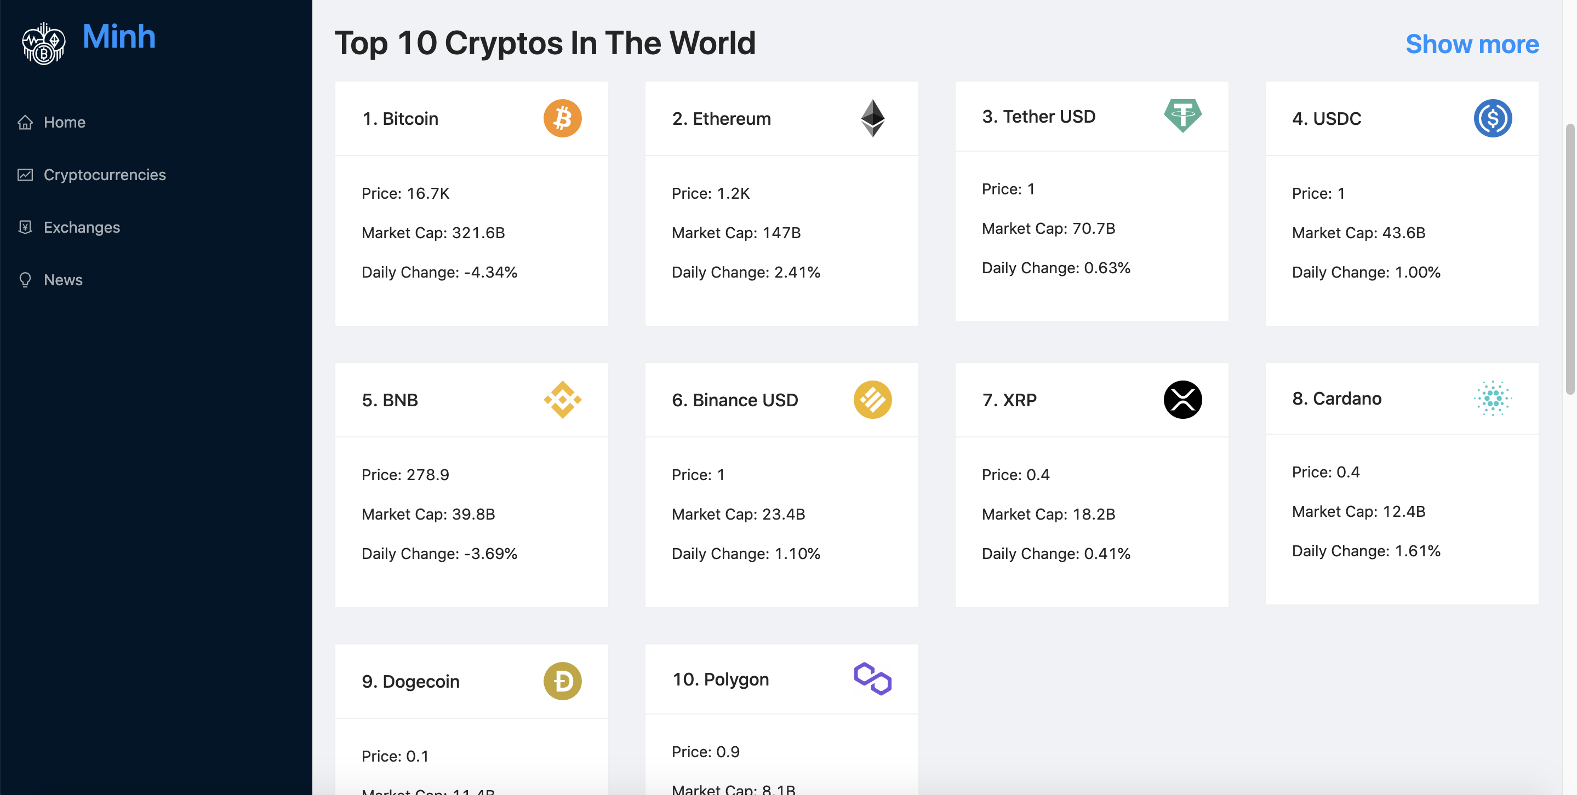The width and height of the screenshot is (1577, 795).
Task: Click the Minh app logo
Action: click(43, 42)
